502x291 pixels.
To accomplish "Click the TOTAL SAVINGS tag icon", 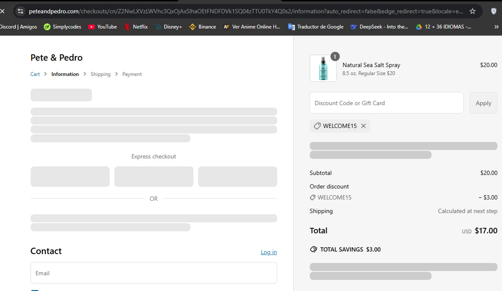I will pos(313,249).
